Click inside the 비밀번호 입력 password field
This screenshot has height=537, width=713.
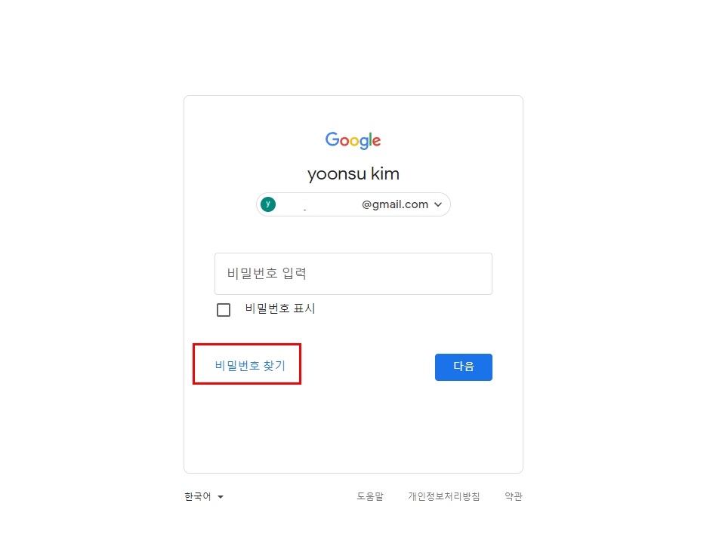pos(353,273)
